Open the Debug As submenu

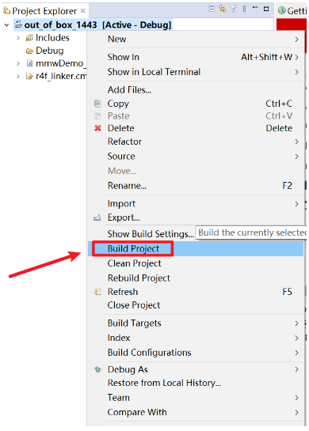tap(196, 369)
